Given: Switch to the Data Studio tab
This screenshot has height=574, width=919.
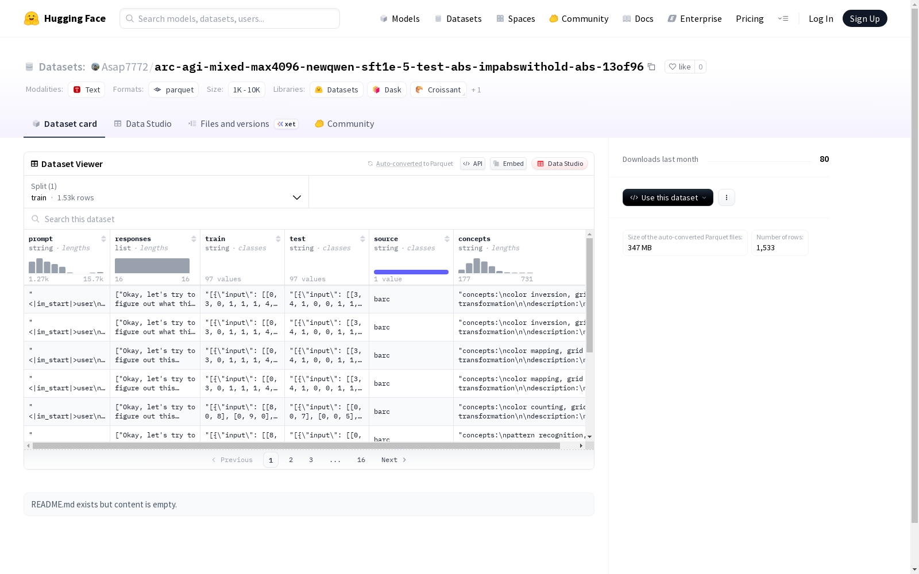Looking at the screenshot, I should (x=143, y=124).
